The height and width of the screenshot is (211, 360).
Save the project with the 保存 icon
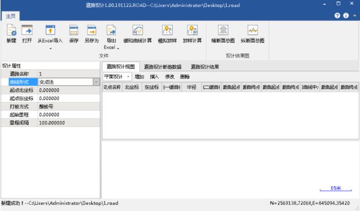[74, 30]
